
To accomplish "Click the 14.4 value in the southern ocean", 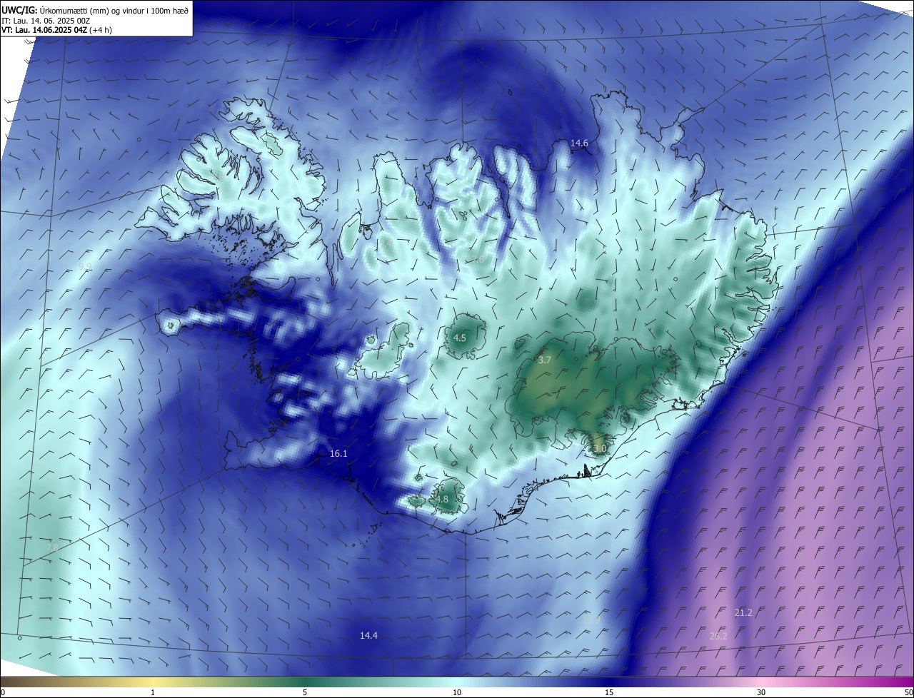I will (368, 635).
